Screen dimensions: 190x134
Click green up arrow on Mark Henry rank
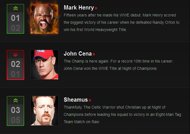point(16,8)
